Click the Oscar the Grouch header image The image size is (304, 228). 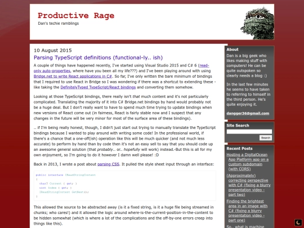[x=257, y=23]
